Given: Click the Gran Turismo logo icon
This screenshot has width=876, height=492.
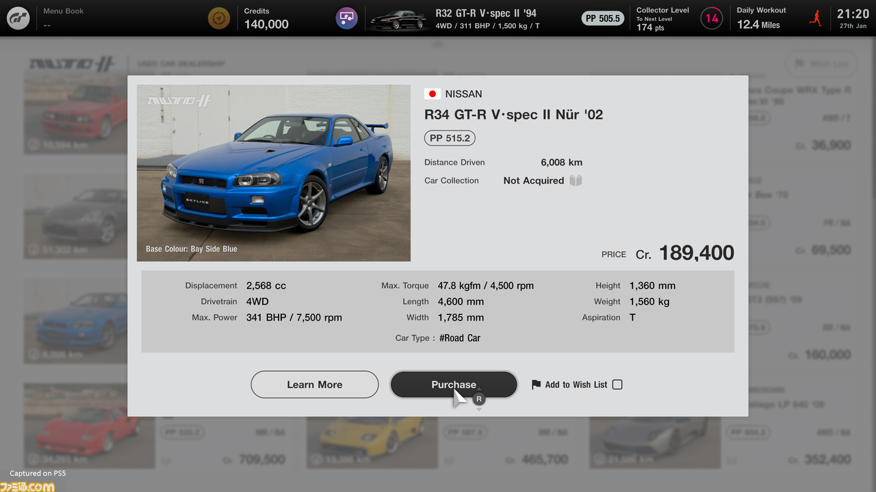Looking at the screenshot, I should [18, 18].
